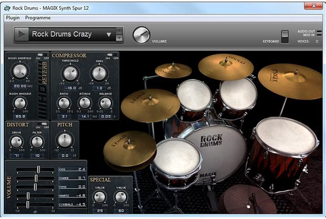
Task: Step to previous preset with up arrow
Action: coord(119,31)
